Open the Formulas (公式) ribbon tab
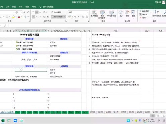The image size is (166, 124). click(x=8, y=7)
